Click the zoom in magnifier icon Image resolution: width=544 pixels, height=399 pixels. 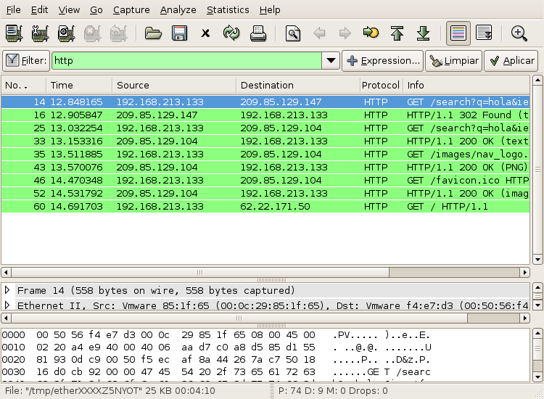(x=519, y=33)
